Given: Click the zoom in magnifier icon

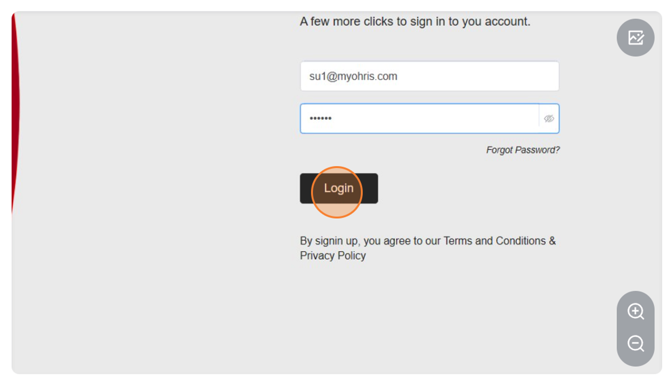Looking at the screenshot, I should tap(636, 311).
